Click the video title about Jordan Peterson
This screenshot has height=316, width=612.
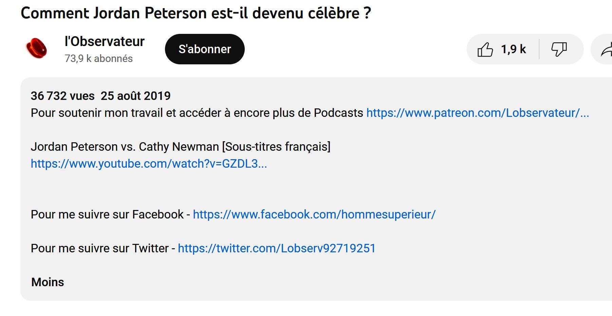pos(196,13)
